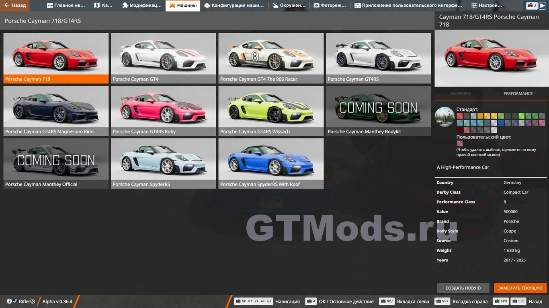
Task: Select the white Porsche Cayman GT4RS card
Action: point(379,58)
